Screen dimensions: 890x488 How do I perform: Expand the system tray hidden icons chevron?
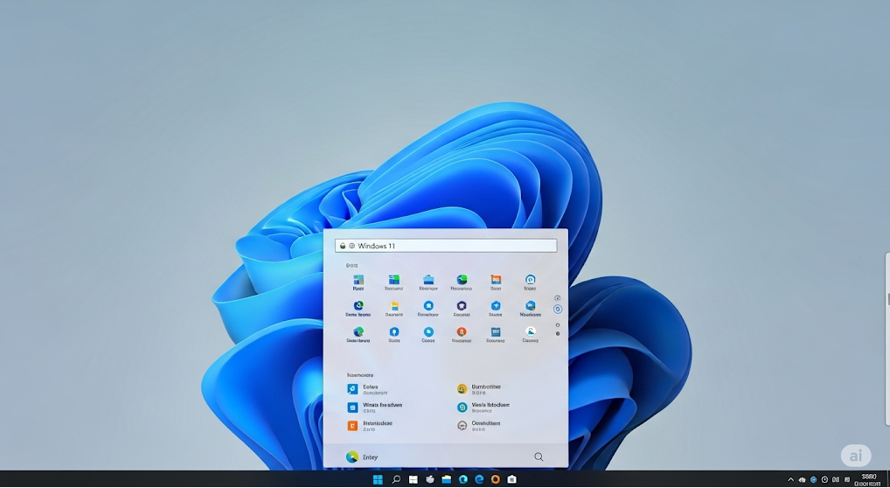click(791, 479)
